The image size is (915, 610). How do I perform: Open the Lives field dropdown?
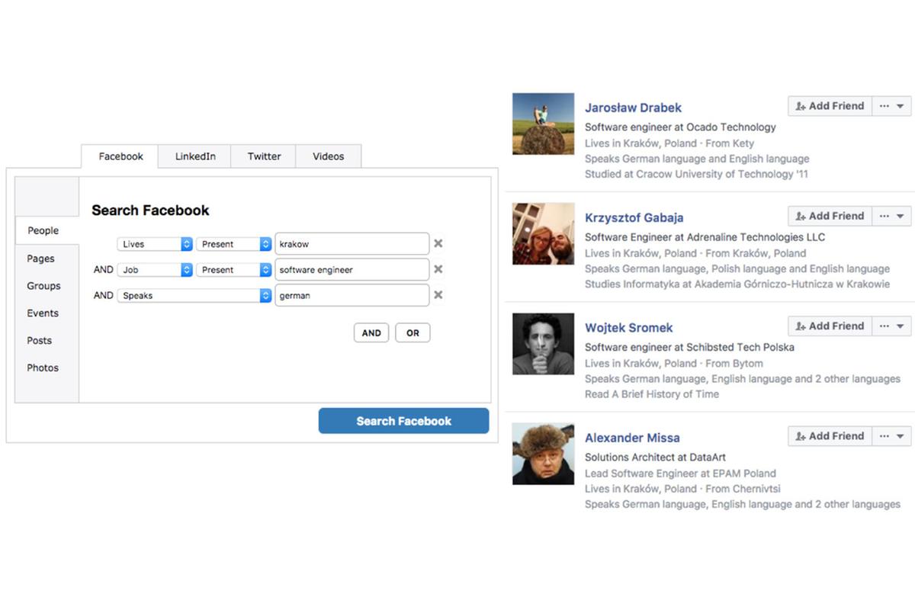(155, 244)
